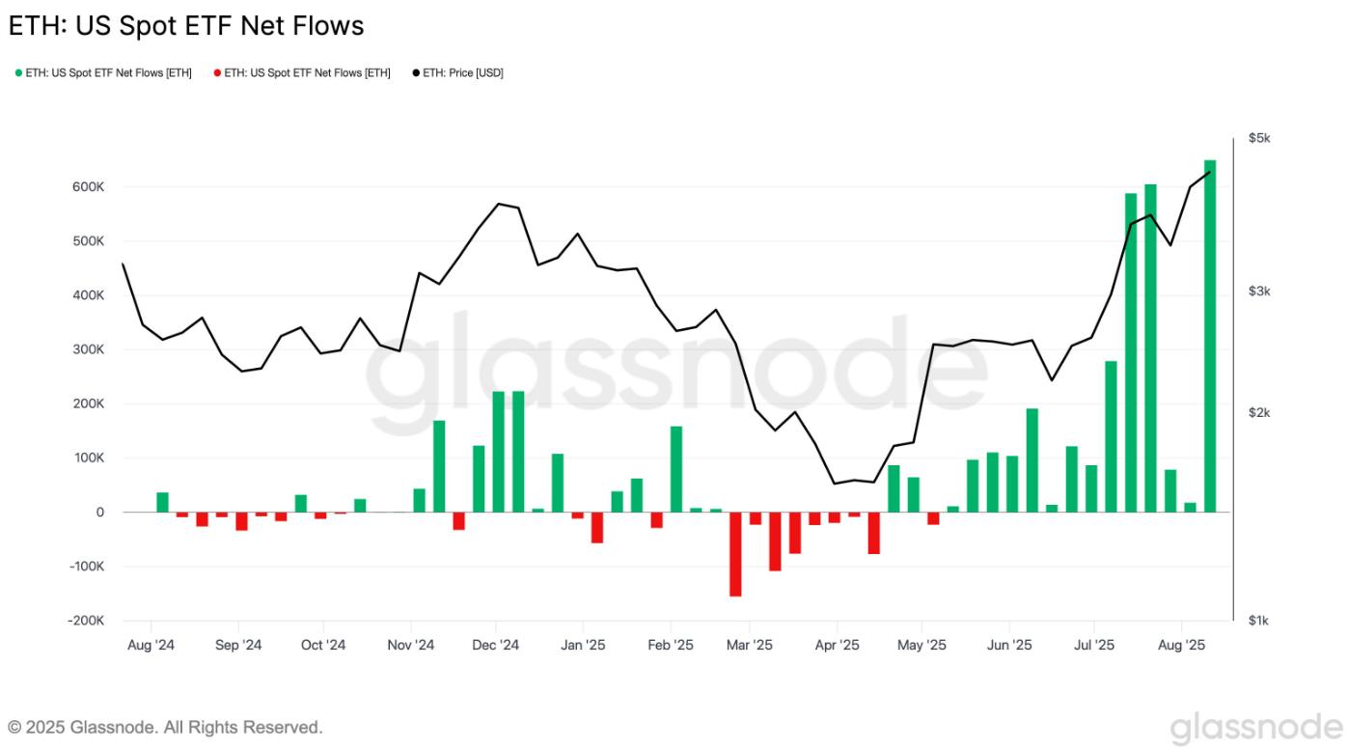Viewport: 1348px width, 750px height.
Task: Click the '$5k' price axis label
Action: click(x=1259, y=139)
